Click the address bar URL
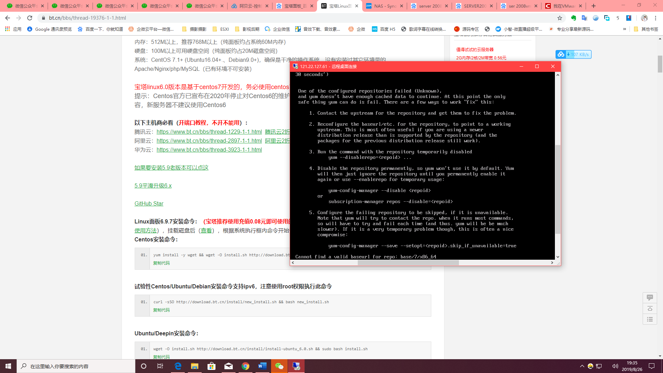 87,18
